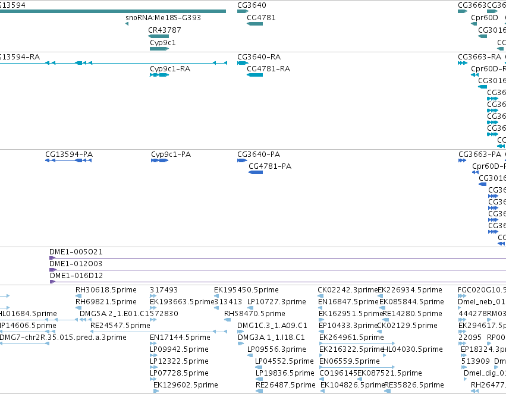
Task: Select the CG4781-PA CDS label
Action: click(x=270, y=166)
